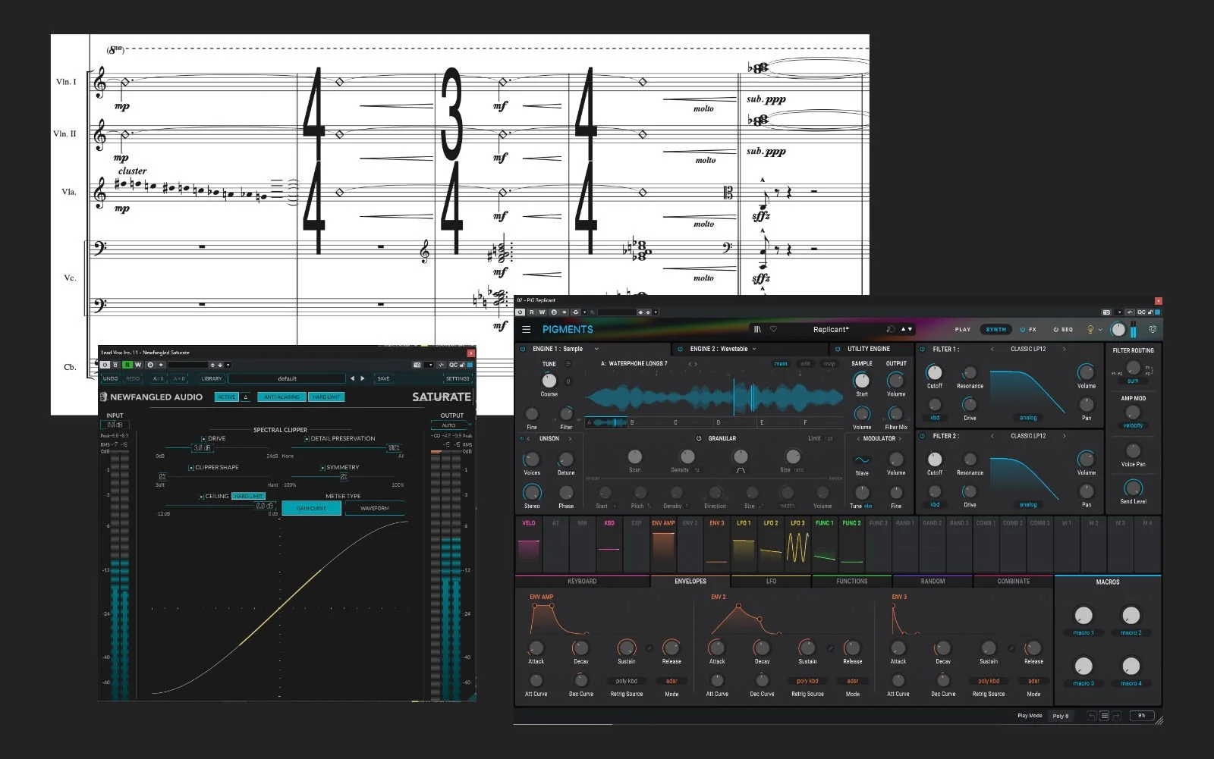Click the Saturate default preset name field

[287, 378]
